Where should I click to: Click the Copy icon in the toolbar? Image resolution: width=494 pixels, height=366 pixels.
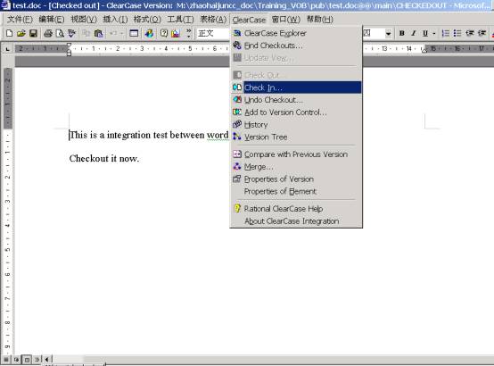(86, 33)
